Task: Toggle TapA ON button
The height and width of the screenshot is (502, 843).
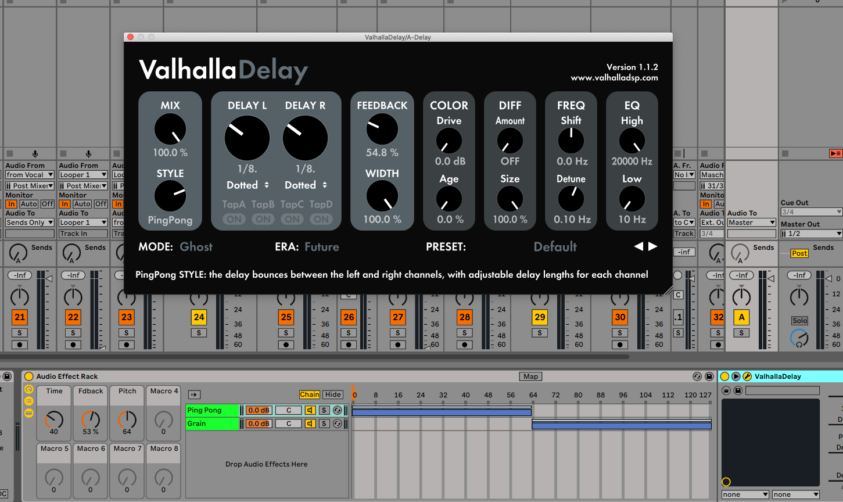Action: [234, 219]
